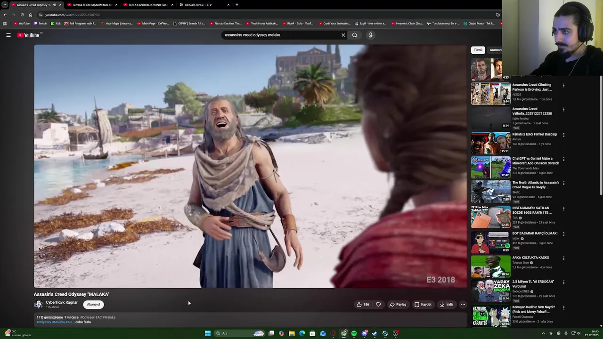This screenshot has width=603, height=339.
Task: Open options menu for Assassin's Creed Climbing Parkour
Action: tap(564, 86)
